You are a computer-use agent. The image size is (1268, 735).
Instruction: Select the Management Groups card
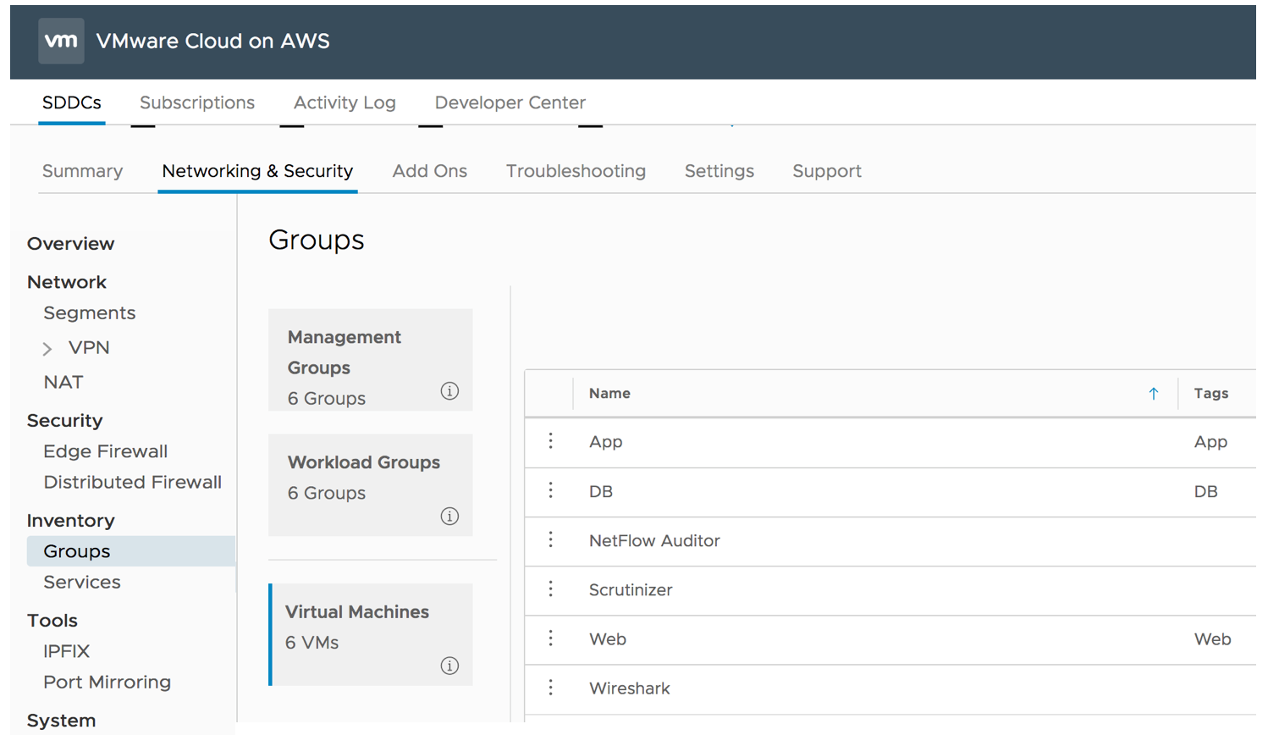pos(370,360)
